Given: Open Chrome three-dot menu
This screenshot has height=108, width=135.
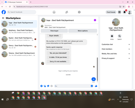Looking at the screenshot, I should [x=133, y=6].
